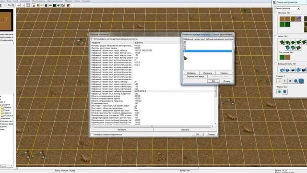Screen dimensions: 307x173
Task: Click OK in Игровые константы dialog
Action: pos(198,135)
